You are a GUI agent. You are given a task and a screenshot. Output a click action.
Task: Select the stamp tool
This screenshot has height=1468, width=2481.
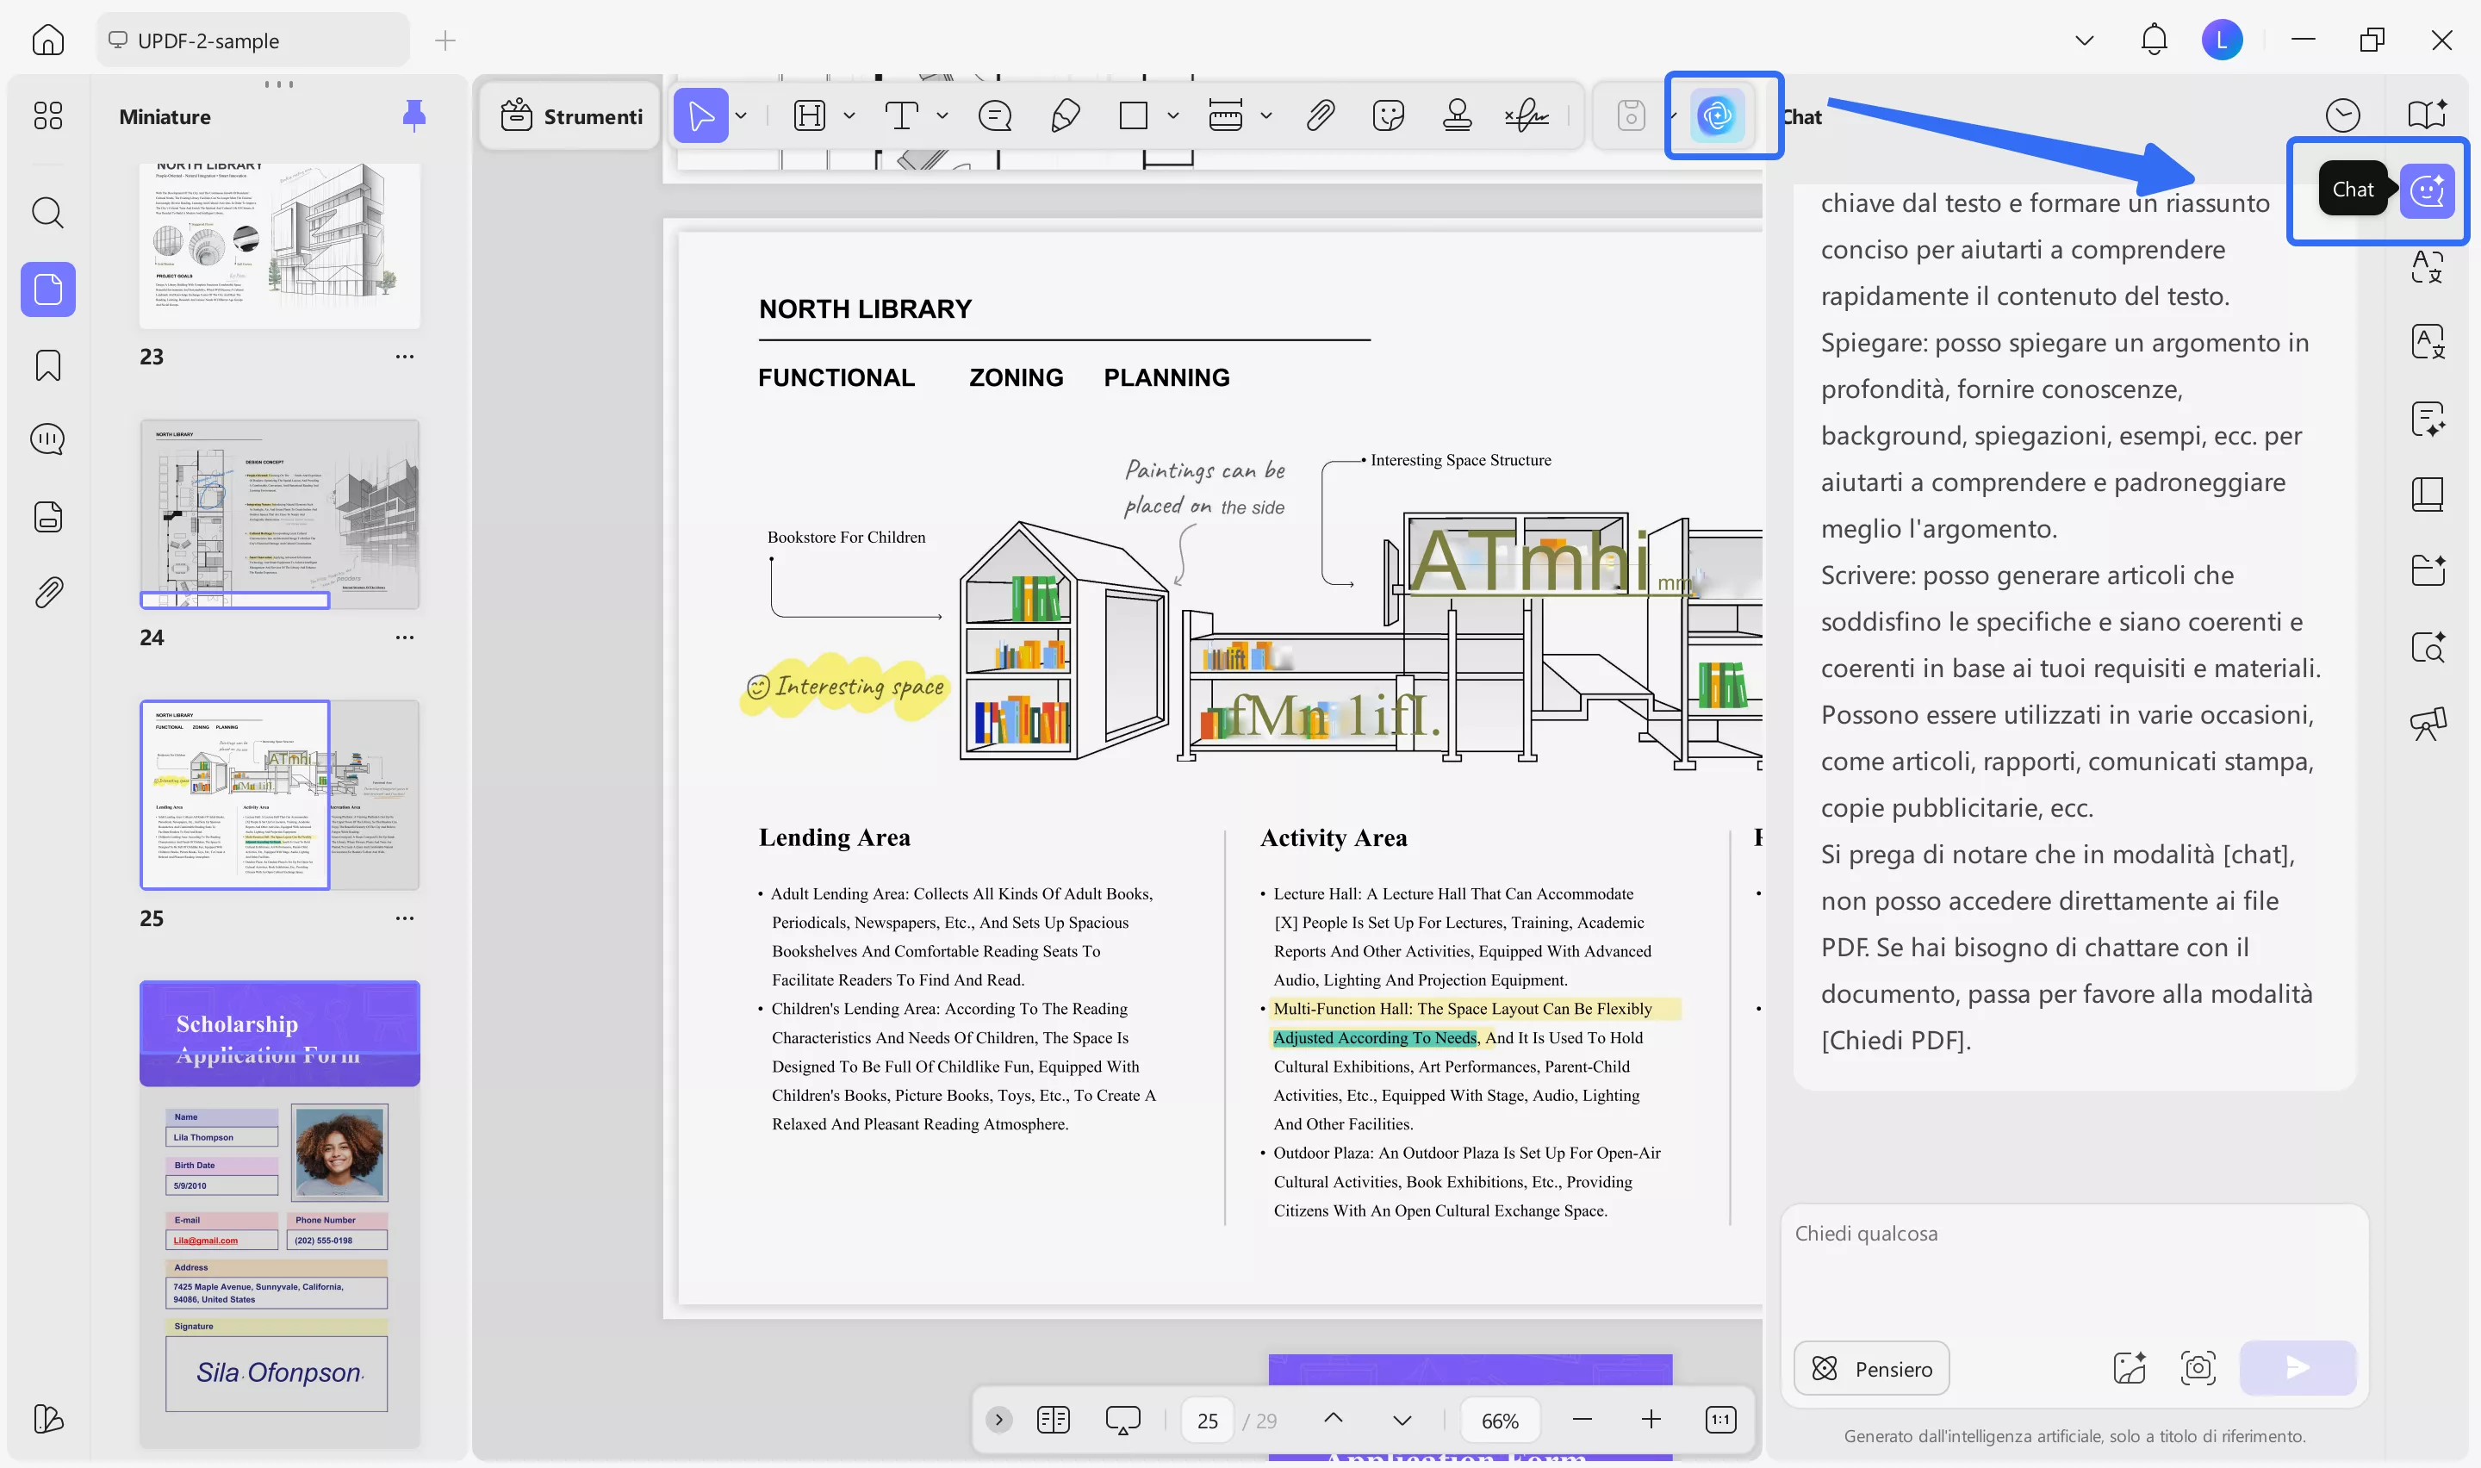(1458, 115)
